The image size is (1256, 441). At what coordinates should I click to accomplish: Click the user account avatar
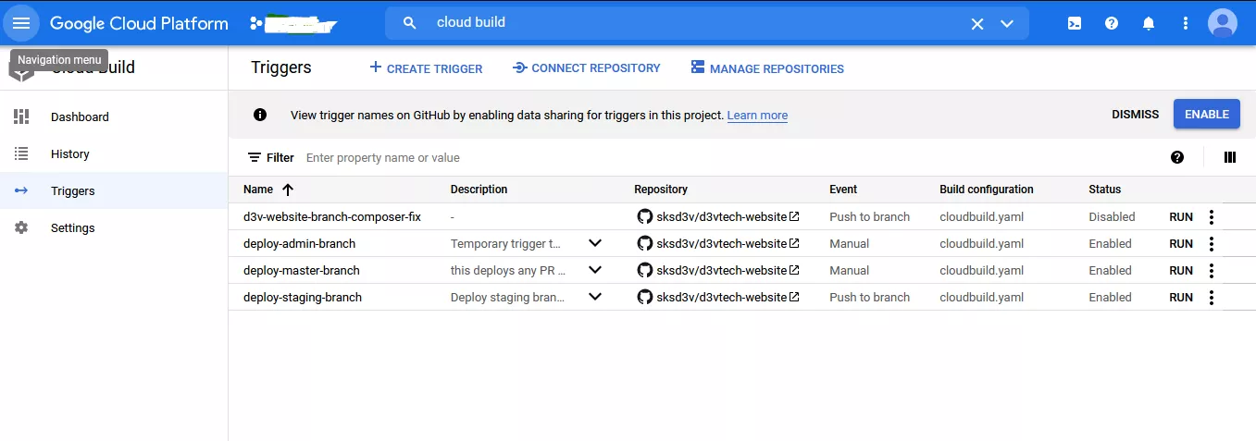1222,23
